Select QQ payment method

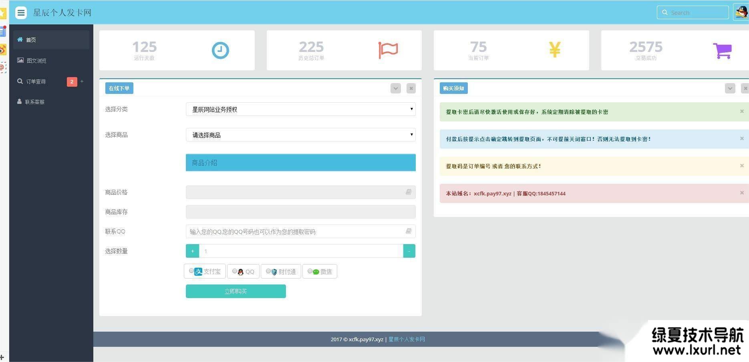click(243, 271)
